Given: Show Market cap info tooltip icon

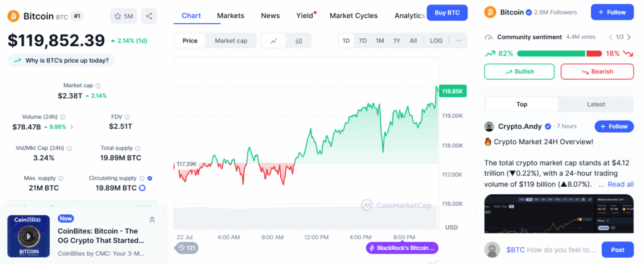Looking at the screenshot, I should click(x=97, y=86).
